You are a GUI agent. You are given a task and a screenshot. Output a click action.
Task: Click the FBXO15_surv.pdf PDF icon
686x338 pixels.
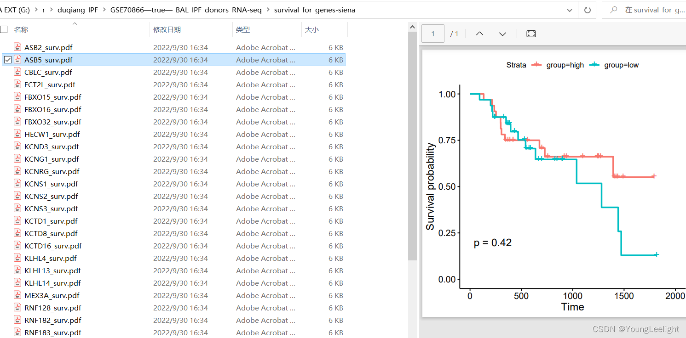[x=17, y=97]
